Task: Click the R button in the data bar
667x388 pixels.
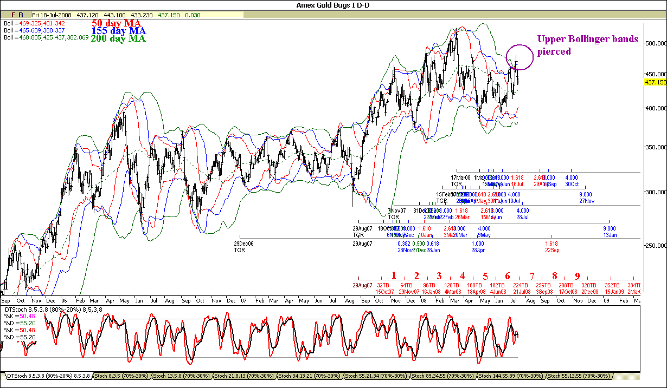Action: 21,15
